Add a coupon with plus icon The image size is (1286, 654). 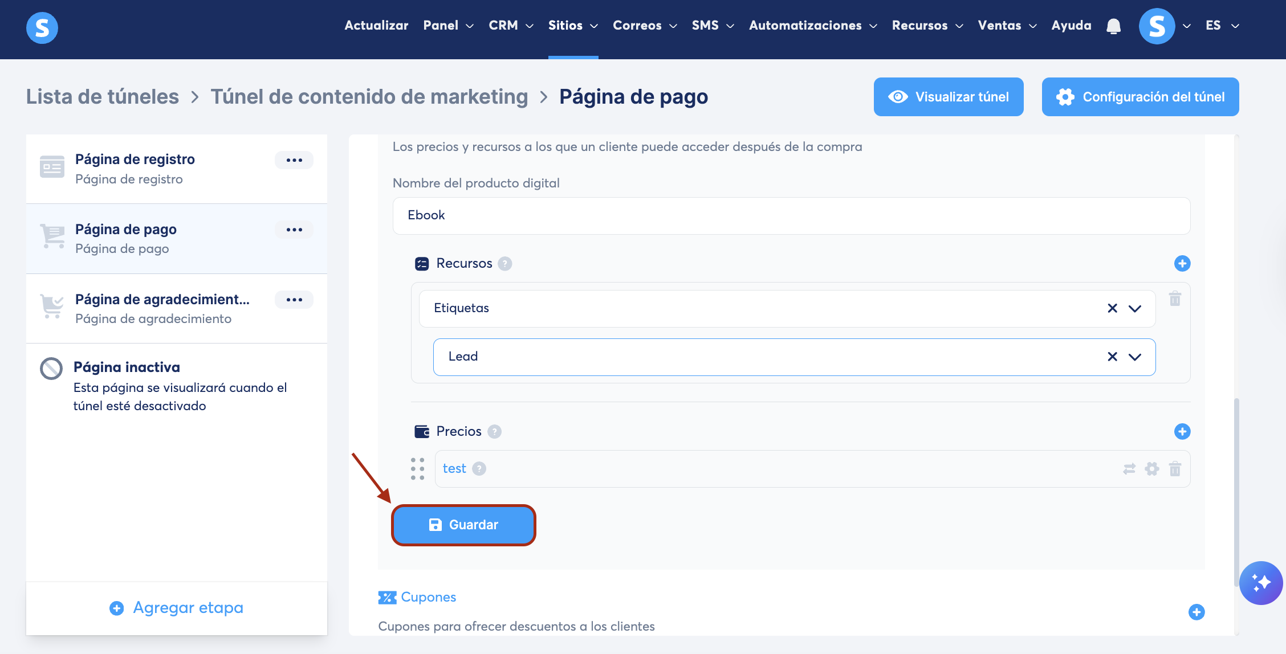click(1196, 612)
